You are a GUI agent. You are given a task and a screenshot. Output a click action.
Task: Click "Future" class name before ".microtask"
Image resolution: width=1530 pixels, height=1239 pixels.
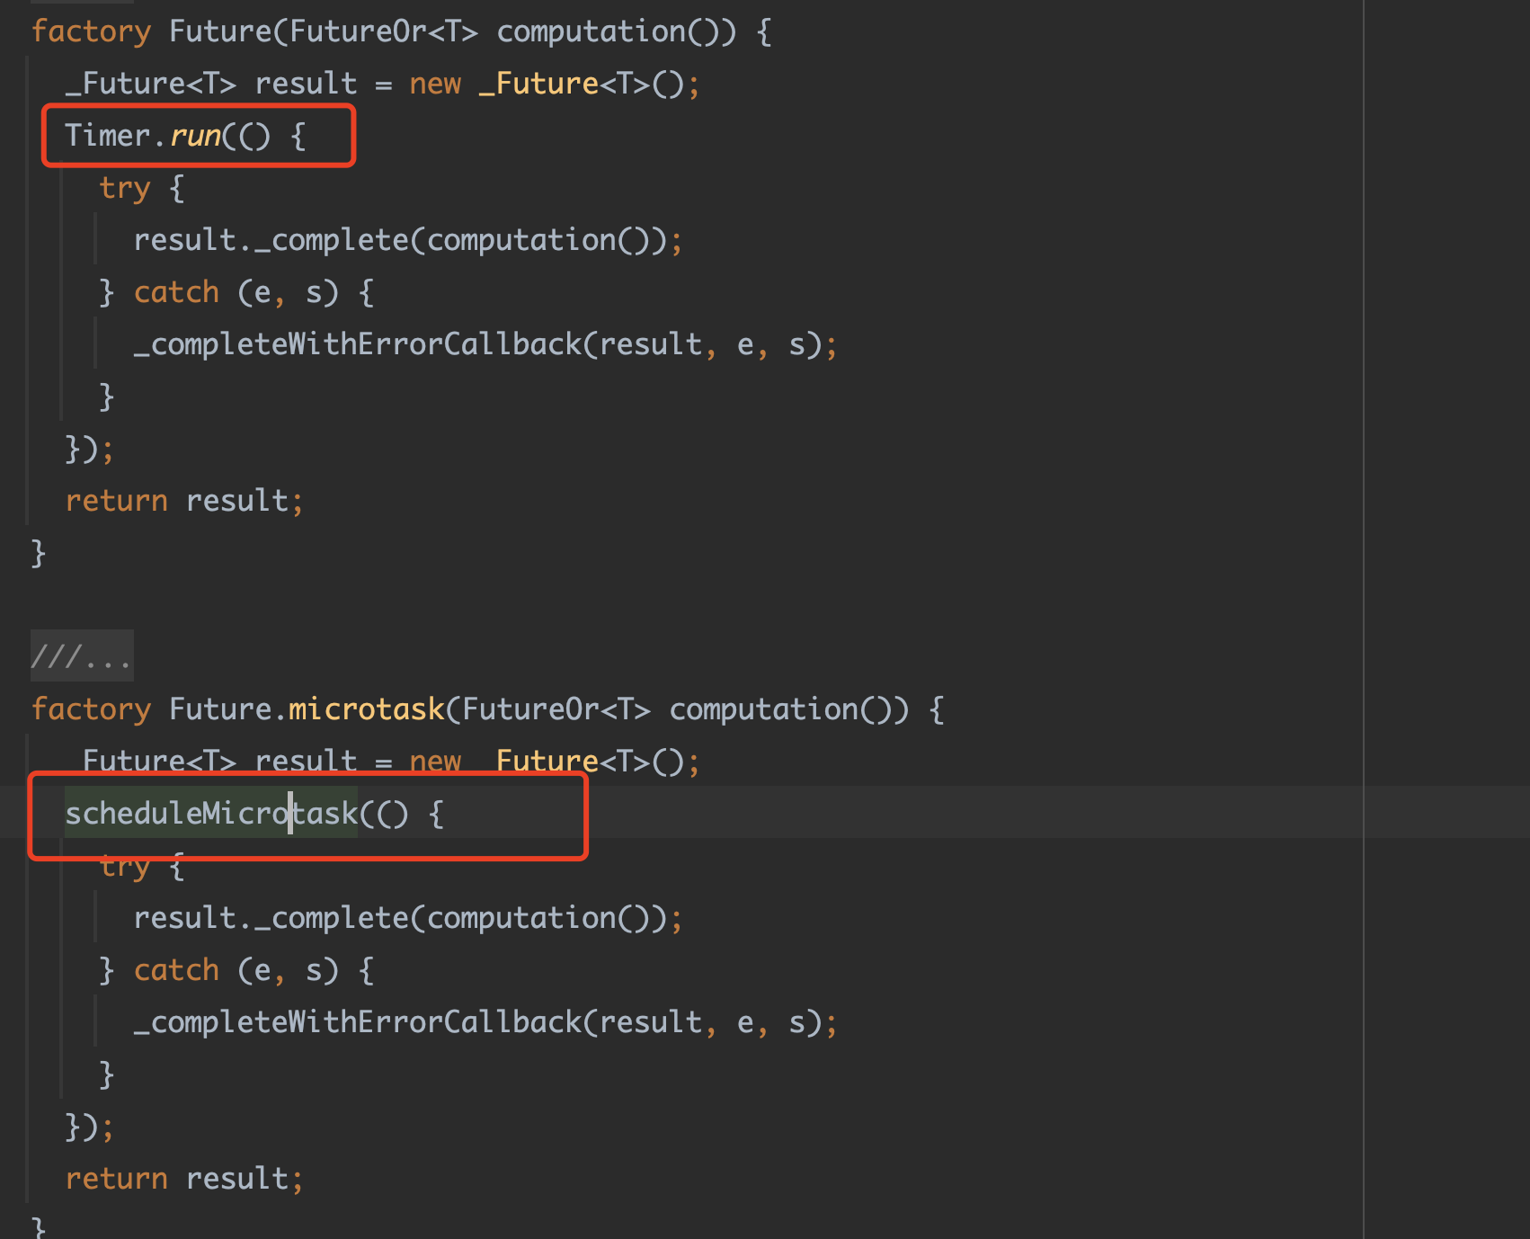[x=220, y=709]
